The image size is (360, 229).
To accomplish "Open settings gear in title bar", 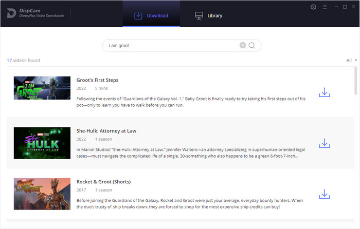I will pyautogui.click(x=313, y=7).
